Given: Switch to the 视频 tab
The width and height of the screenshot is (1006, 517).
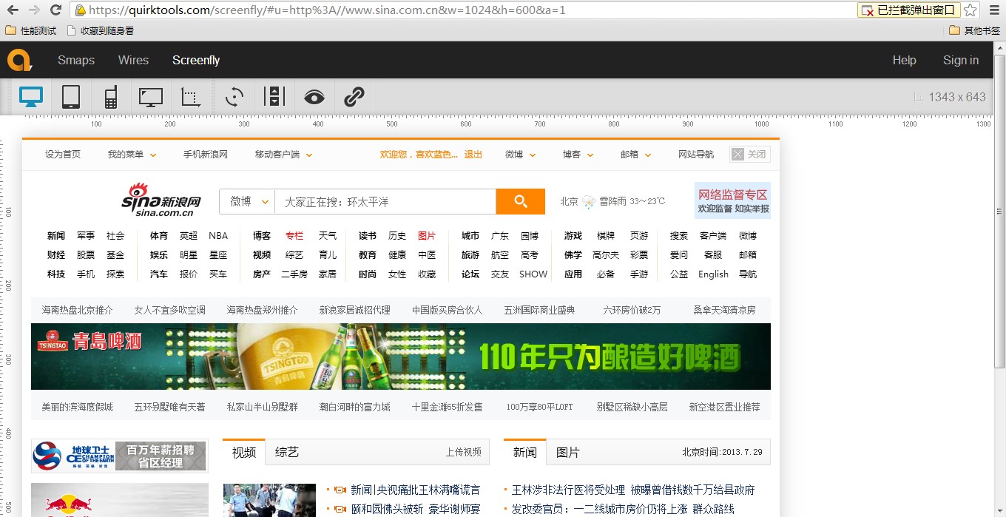Looking at the screenshot, I should click(x=244, y=452).
